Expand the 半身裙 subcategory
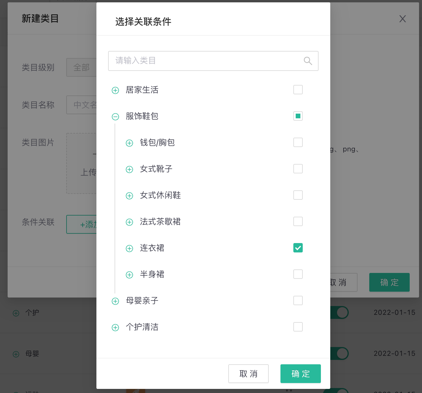This screenshot has width=422, height=393. pos(130,275)
